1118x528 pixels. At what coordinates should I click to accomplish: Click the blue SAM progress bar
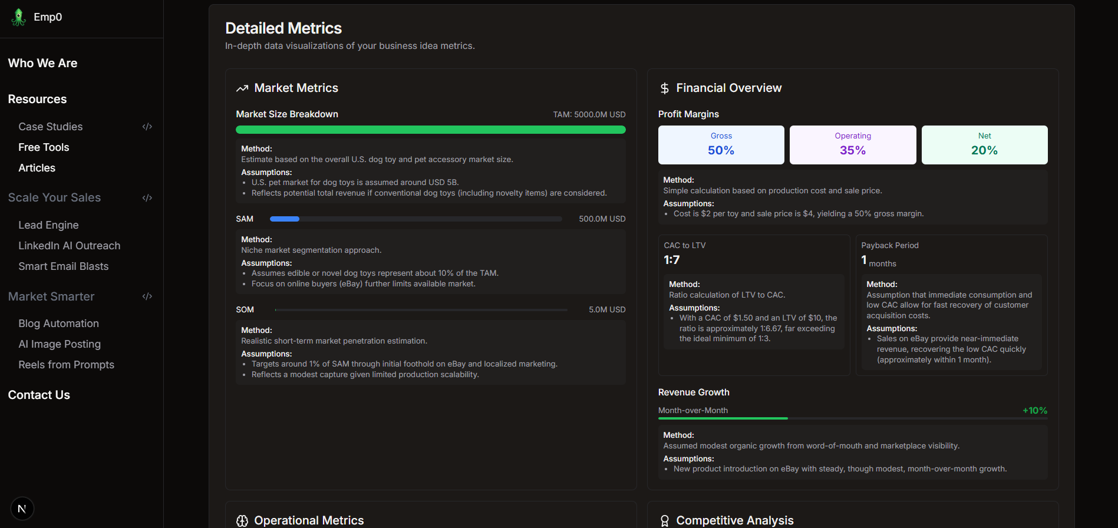[x=416, y=219]
